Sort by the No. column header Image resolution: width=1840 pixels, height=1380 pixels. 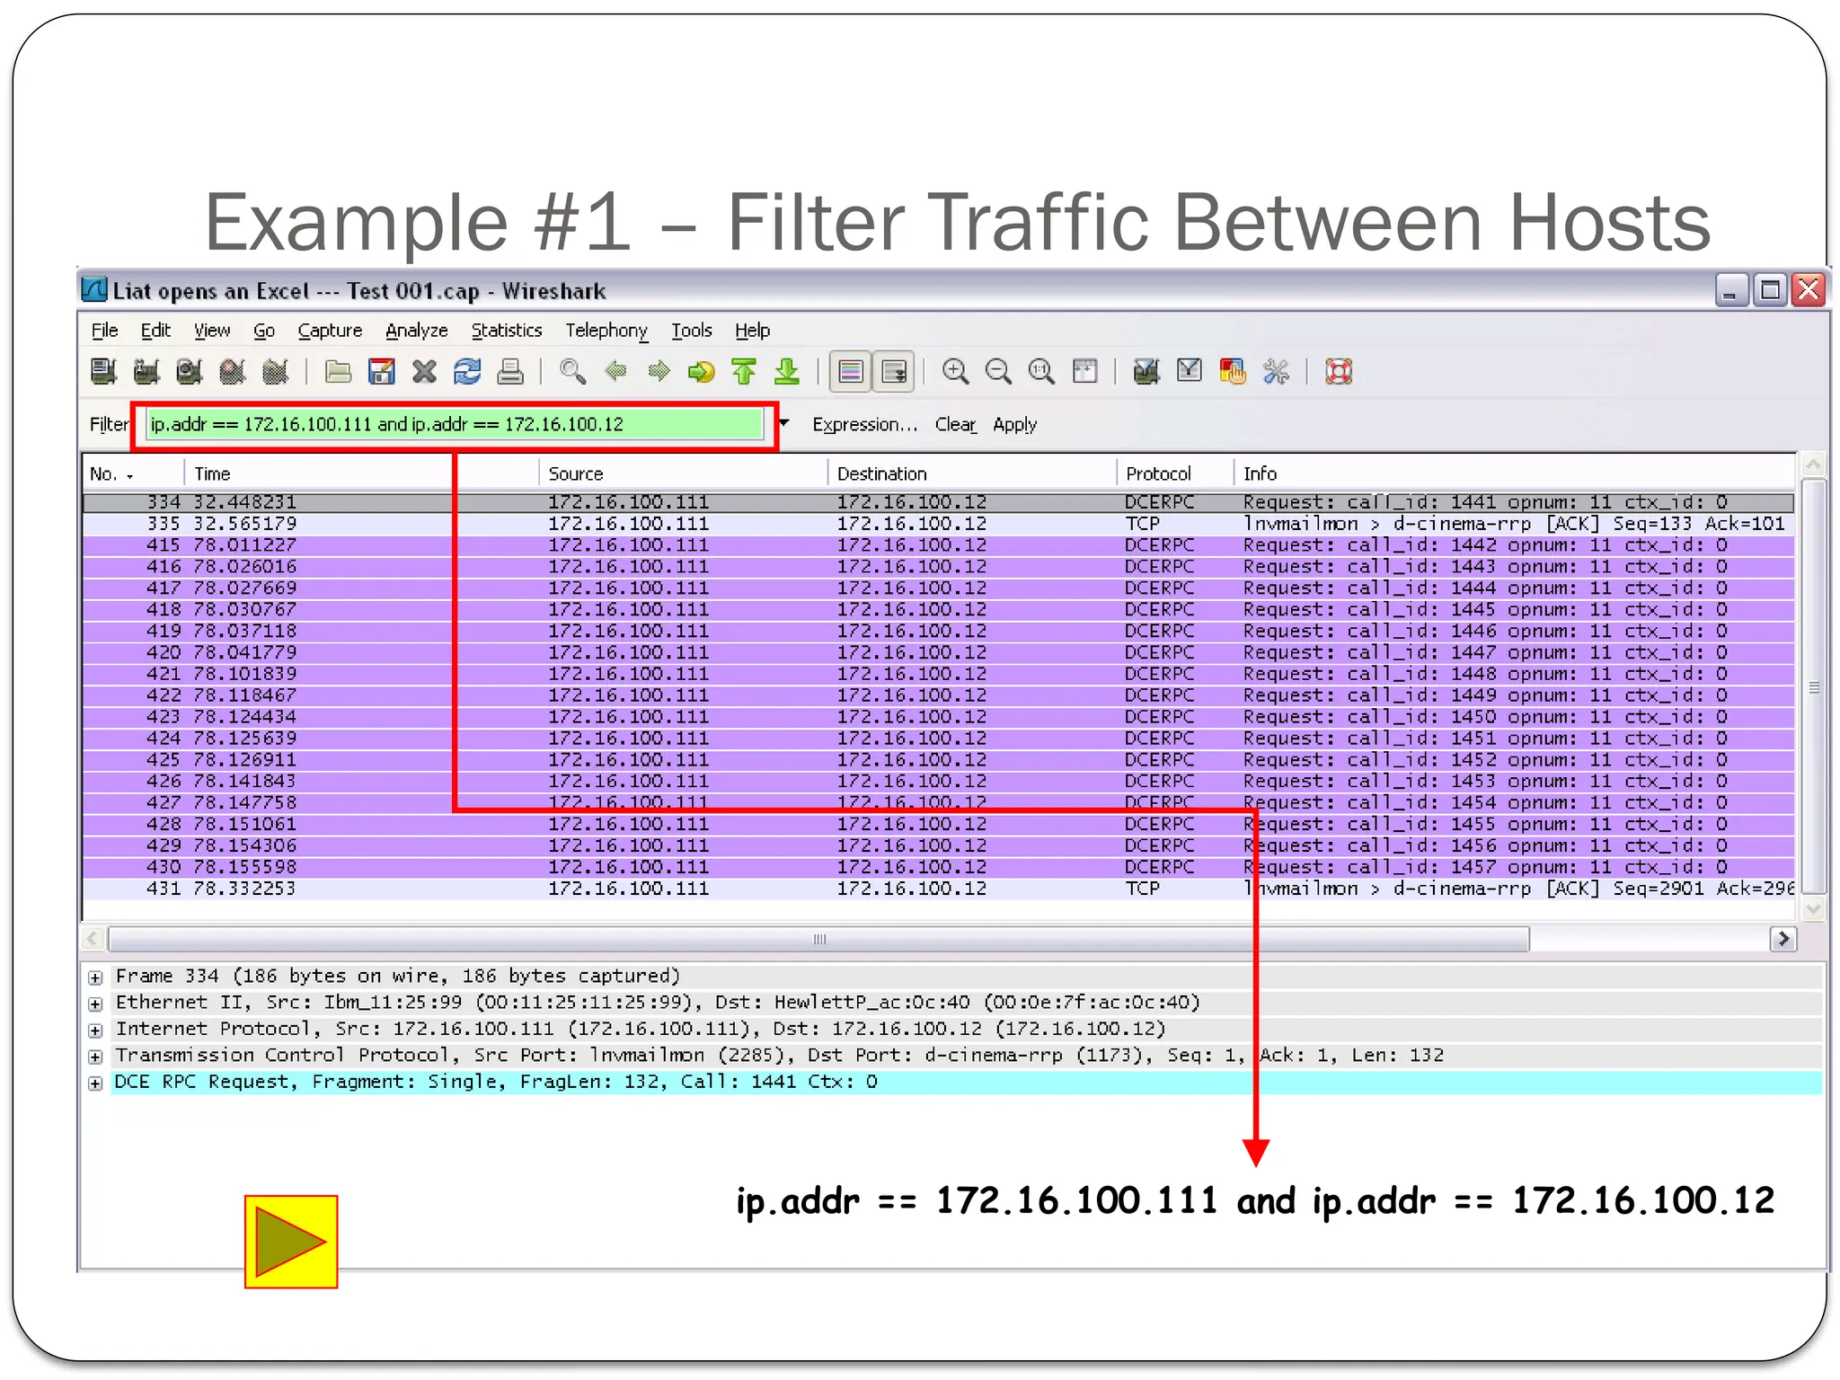pyautogui.click(x=133, y=473)
